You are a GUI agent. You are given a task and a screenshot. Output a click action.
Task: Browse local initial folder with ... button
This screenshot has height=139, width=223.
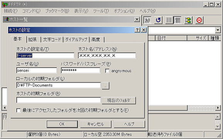(x=106, y=86)
